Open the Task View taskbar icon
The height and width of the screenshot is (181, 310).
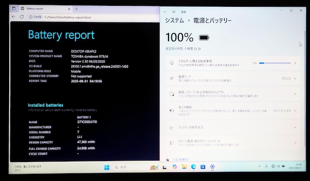165,167
